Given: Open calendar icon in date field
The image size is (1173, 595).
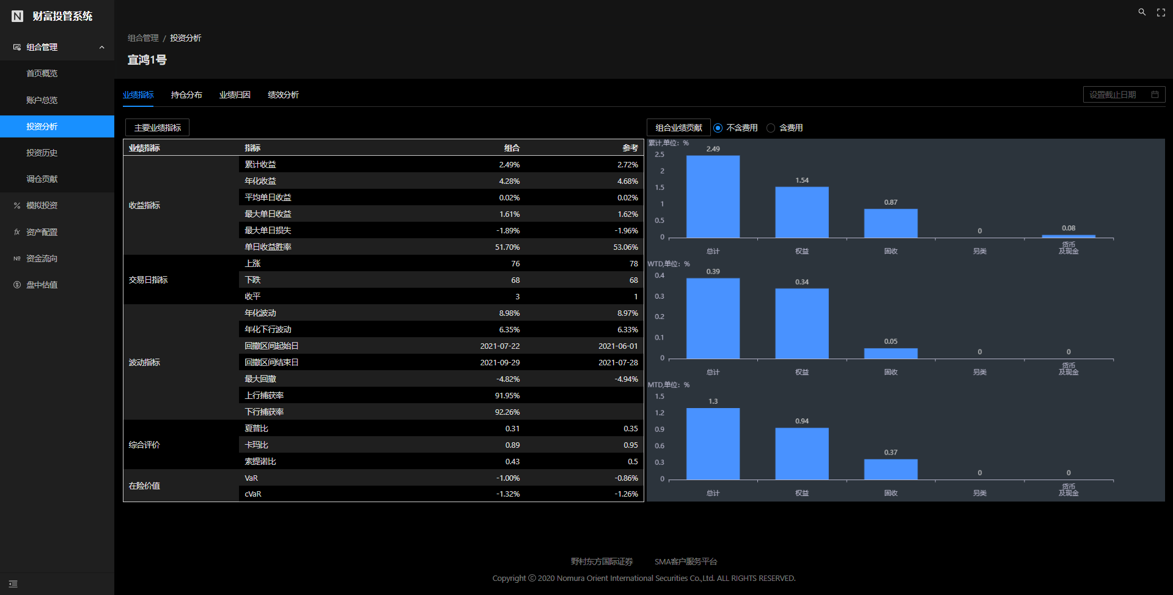Looking at the screenshot, I should click(x=1155, y=95).
